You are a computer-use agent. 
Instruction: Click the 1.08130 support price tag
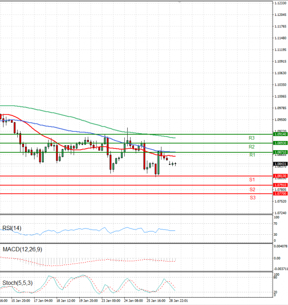pyautogui.click(x=280, y=176)
